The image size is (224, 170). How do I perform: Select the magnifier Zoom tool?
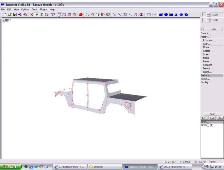[x=87, y=15]
